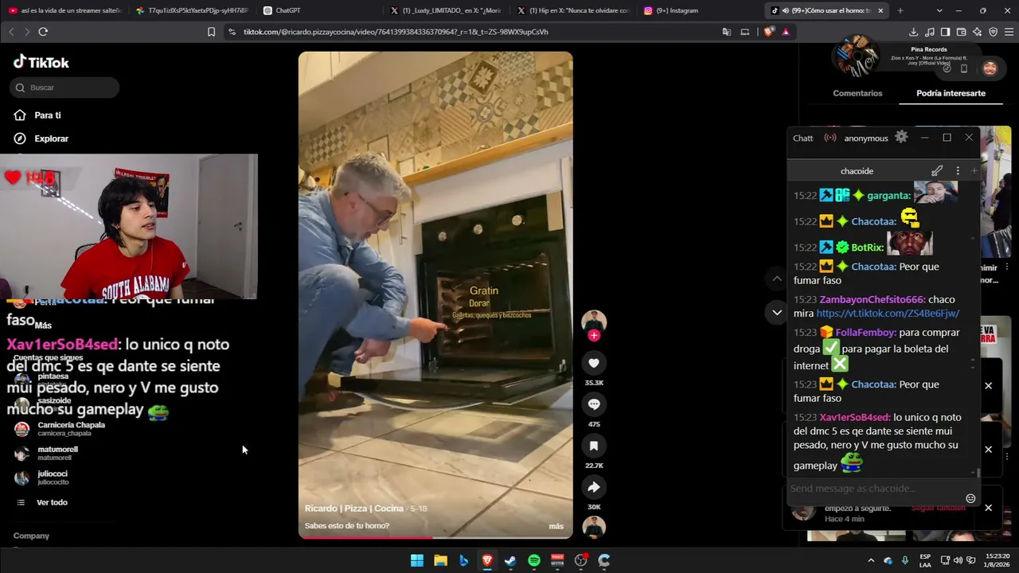Click the creator avatar above the follow badge

[594, 321]
